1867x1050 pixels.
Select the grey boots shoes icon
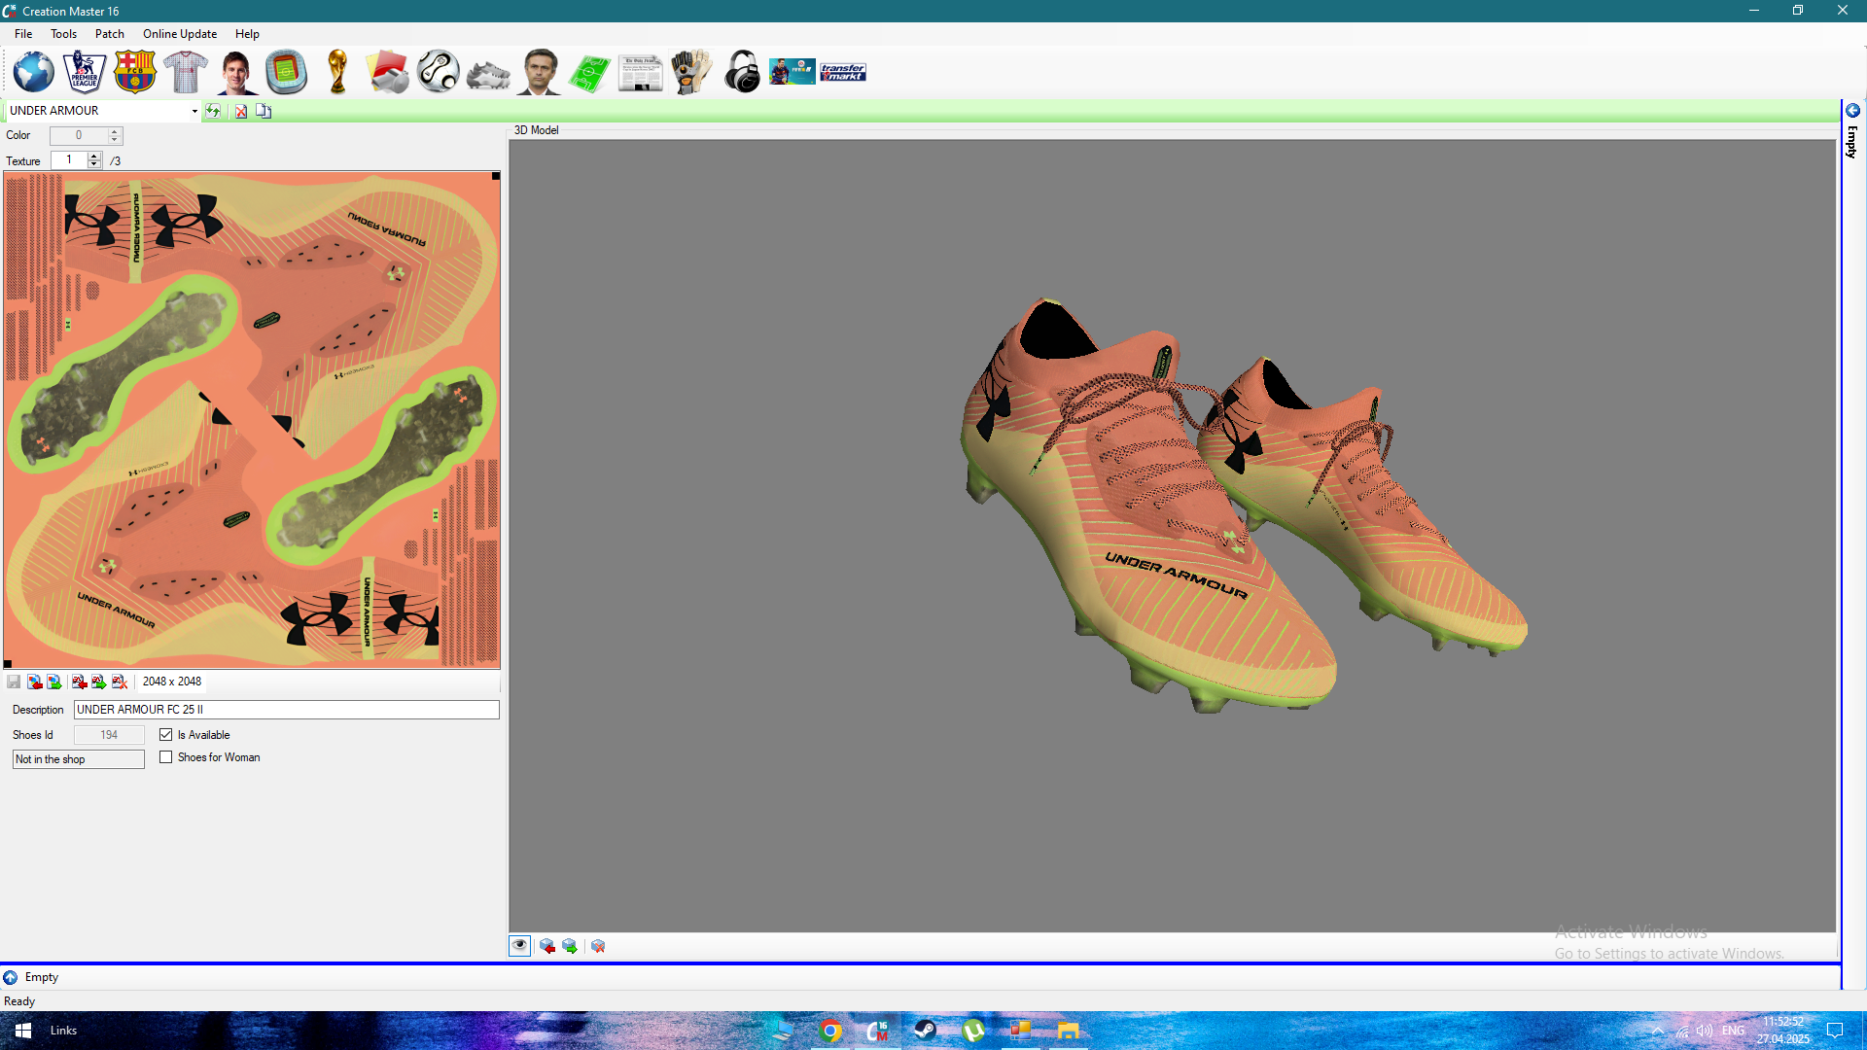tap(488, 74)
